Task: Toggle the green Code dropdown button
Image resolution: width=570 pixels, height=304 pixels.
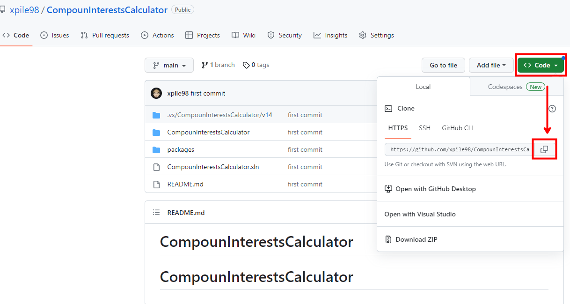Action: [x=541, y=65]
